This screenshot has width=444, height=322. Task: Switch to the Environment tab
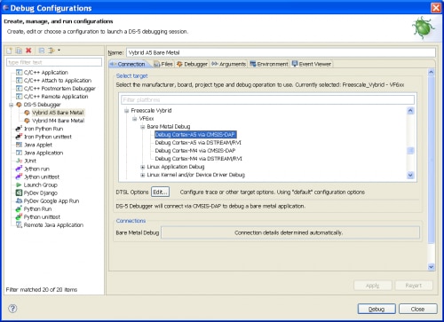(269, 64)
